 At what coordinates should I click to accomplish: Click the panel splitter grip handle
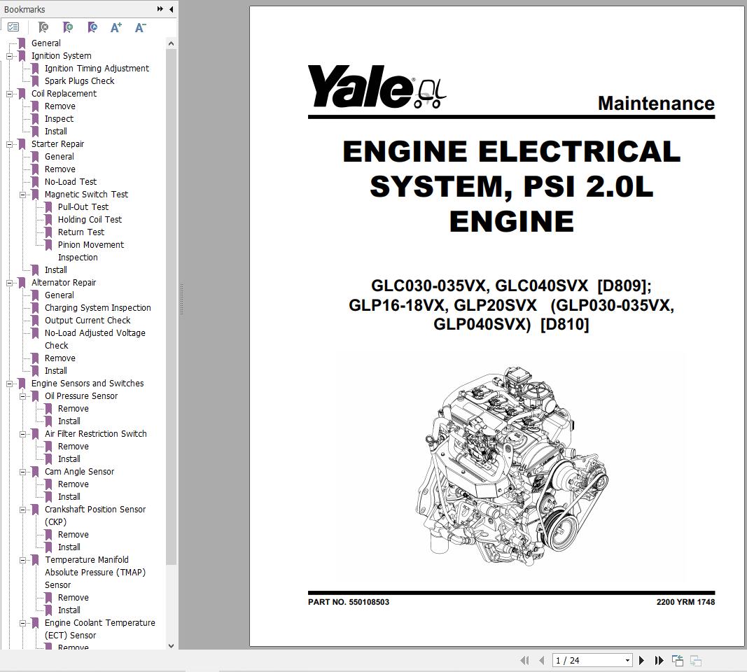click(x=181, y=300)
